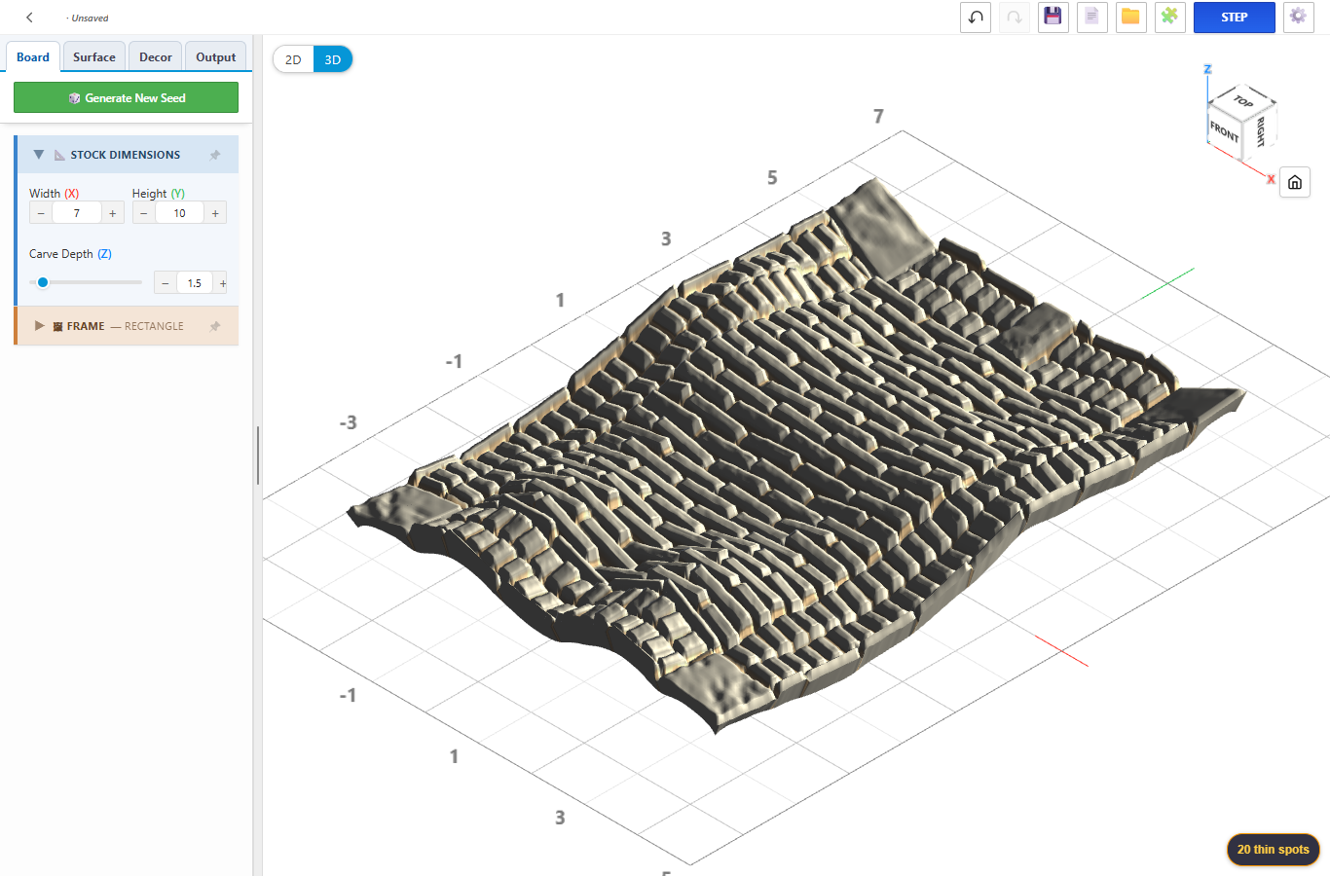Open the Decor tab
Viewport: 1330px width, 876px height.
pyautogui.click(x=156, y=57)
